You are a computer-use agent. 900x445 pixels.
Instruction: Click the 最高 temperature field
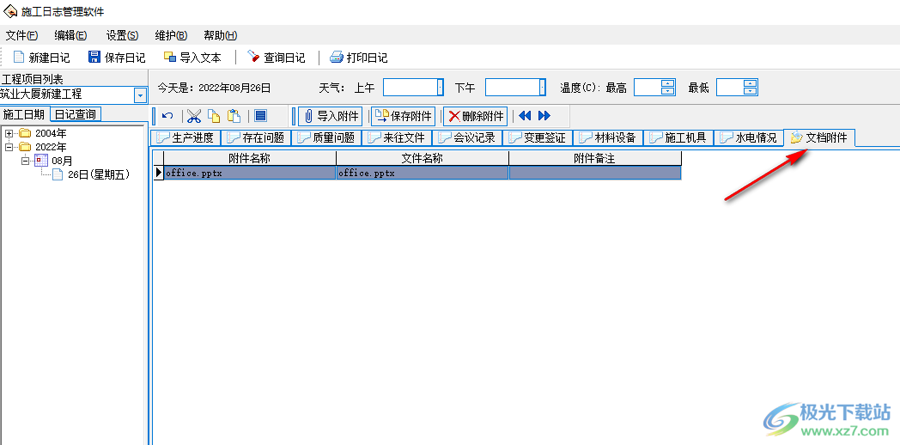point(648,88)
